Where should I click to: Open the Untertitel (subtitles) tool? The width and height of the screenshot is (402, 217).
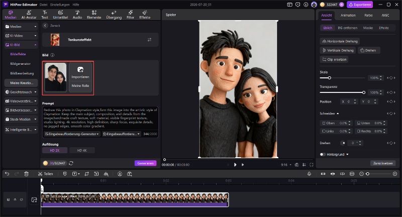60,15
